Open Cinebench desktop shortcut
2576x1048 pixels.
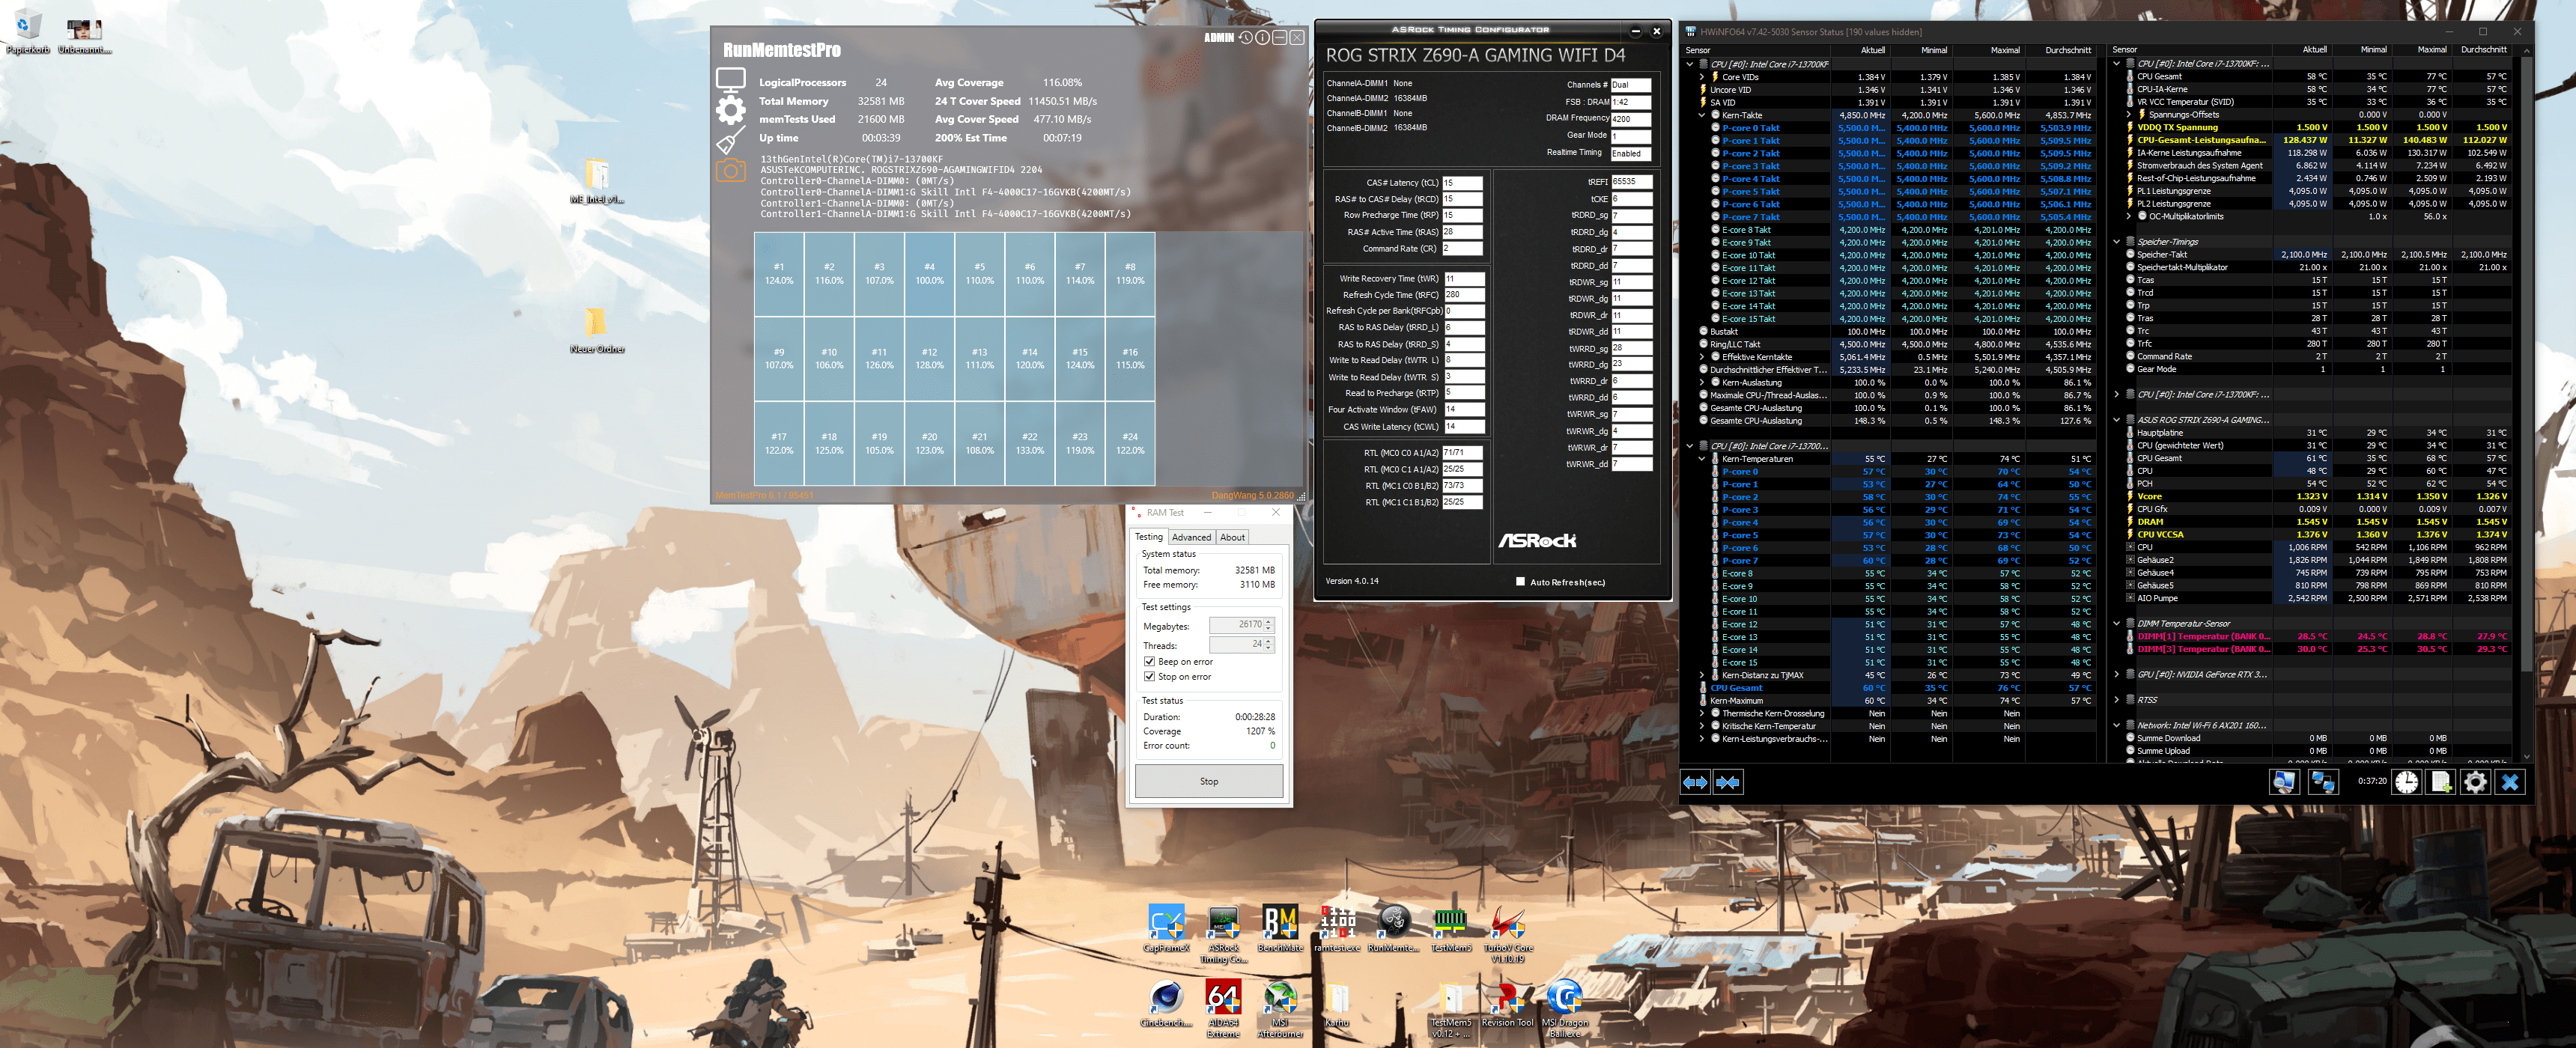[1166, 1004]
